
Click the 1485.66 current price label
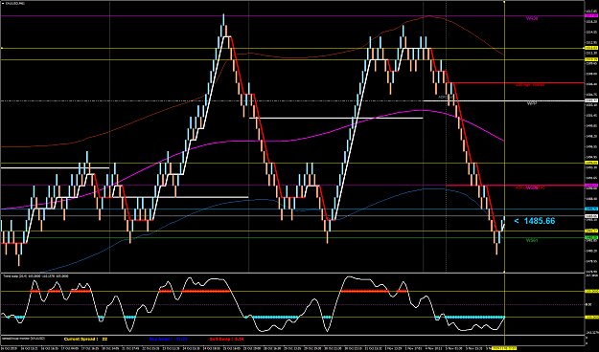(x=535, y=221)
